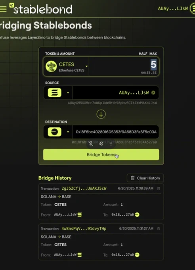Viewport: 195px width, 270px height.
Task: Click the CETES token avatar
Action: click(x=51, y=66)
